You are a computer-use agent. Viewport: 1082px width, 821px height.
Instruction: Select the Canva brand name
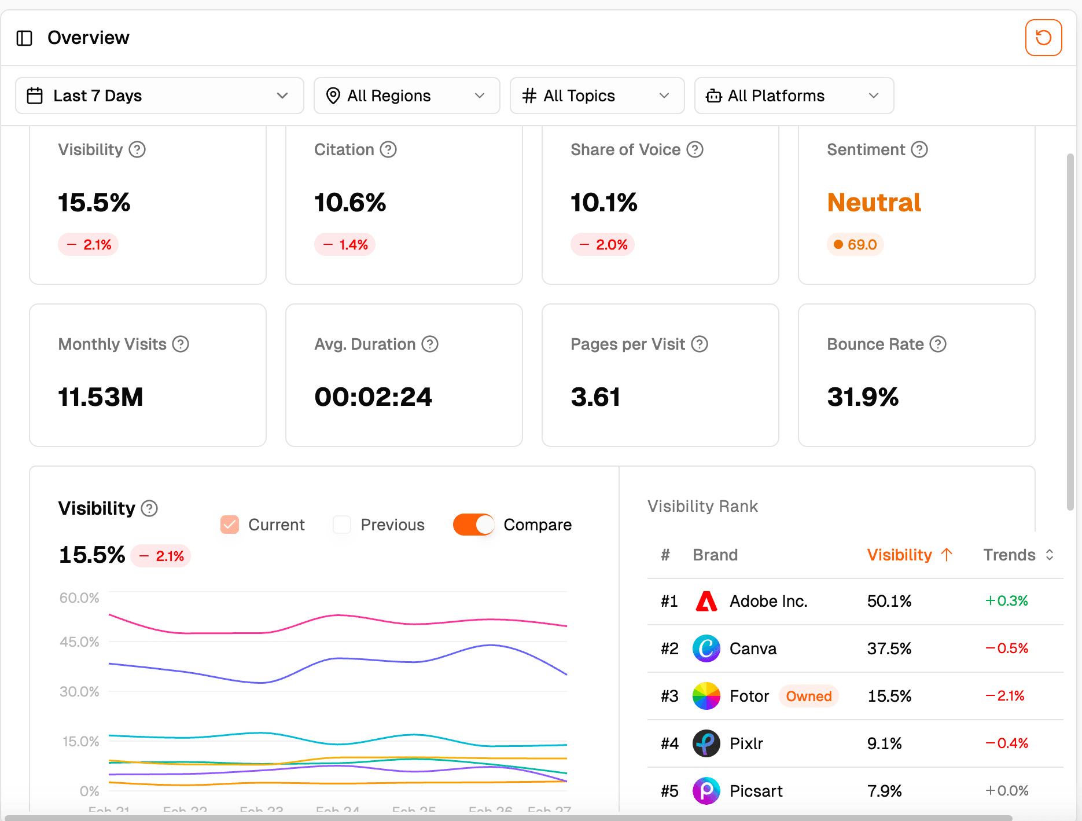753,648
